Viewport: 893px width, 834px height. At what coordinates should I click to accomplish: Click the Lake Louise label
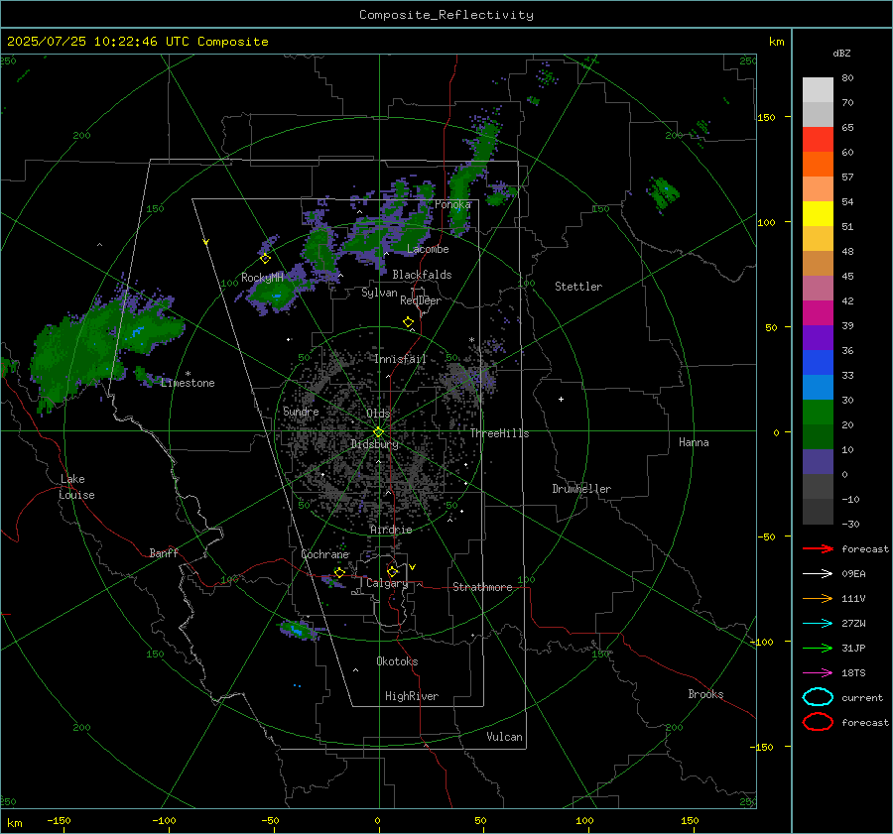pyautogui.click(x=77, y=487)
